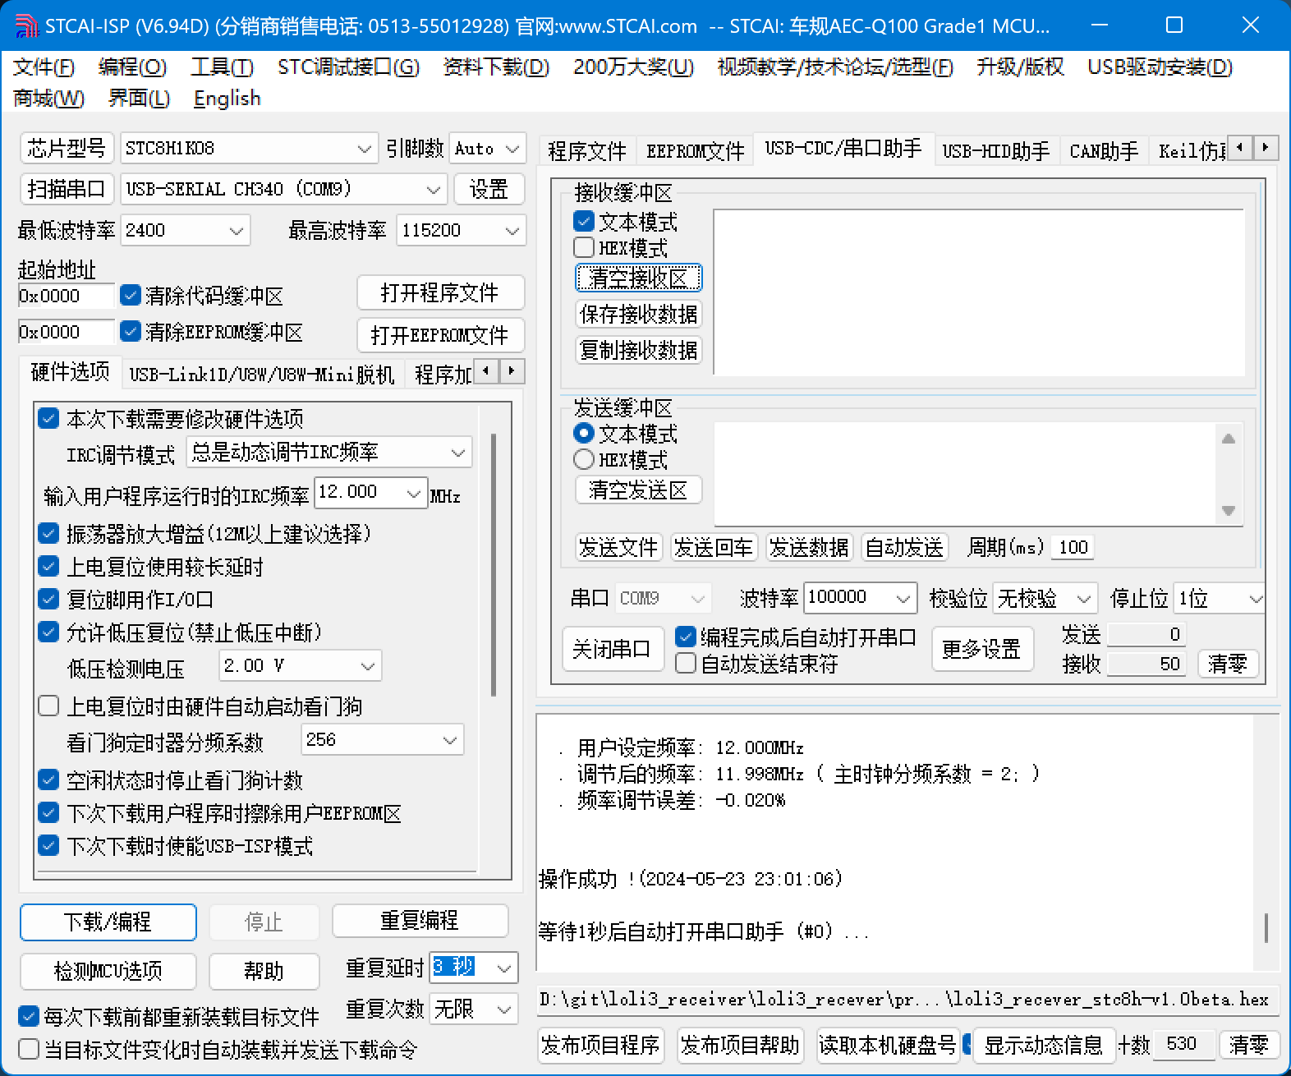Click left arrow of hardware options tab strip
This screenshot has width=1291, height=1076.
click(x=487, y=371)
